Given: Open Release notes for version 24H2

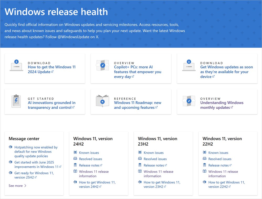Looking at the screenshot, I should click(x=90, y=165).
